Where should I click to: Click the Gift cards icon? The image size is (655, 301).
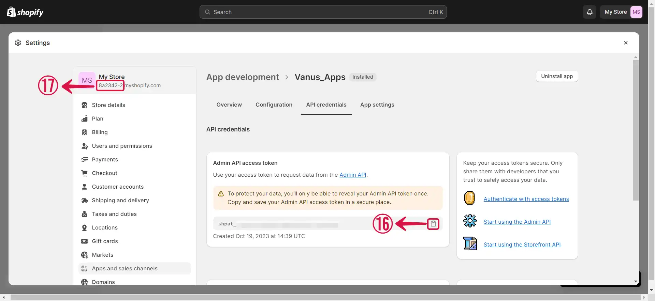[x=85, y=241]
